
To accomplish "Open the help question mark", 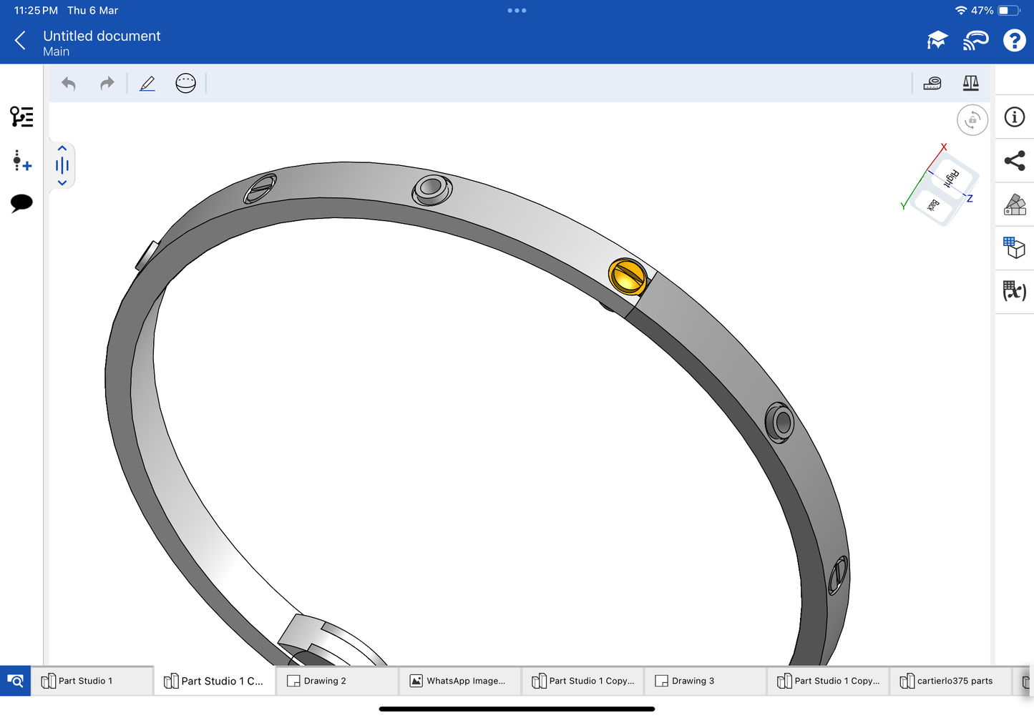I will click(1014, 41).
